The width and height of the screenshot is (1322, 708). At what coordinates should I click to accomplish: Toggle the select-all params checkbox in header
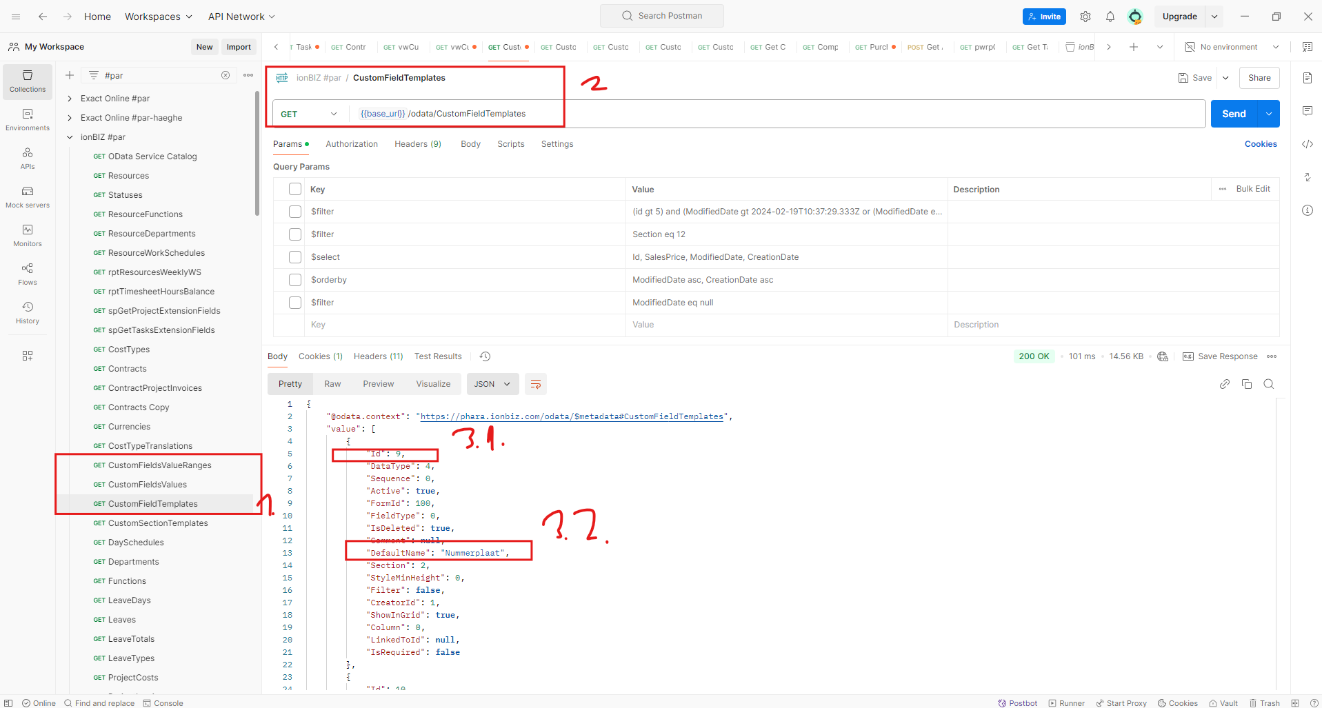(295, 189)
